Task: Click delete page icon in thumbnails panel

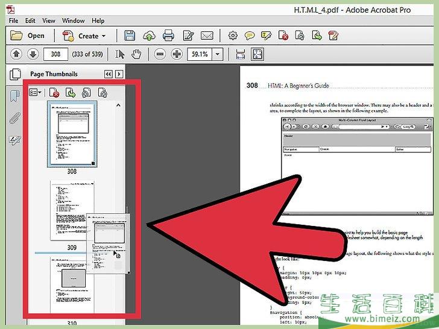Action: click(54, 93)
